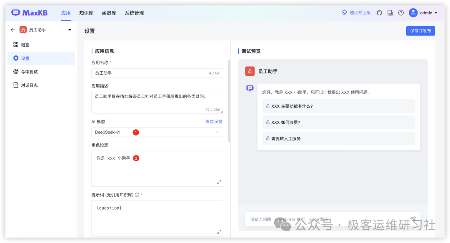Click the send message arrow icon

click(413, 219)
